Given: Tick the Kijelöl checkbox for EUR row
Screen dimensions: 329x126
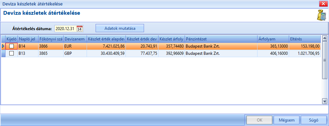Looking at the screenshot, I should click(12, 46).
